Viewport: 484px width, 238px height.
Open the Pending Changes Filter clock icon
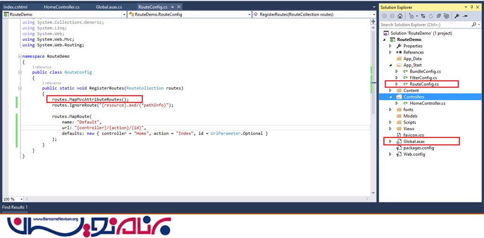[412, 16]
